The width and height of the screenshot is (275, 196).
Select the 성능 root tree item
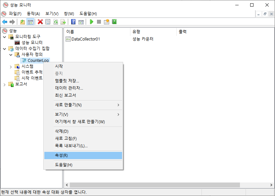pos(13,31)
